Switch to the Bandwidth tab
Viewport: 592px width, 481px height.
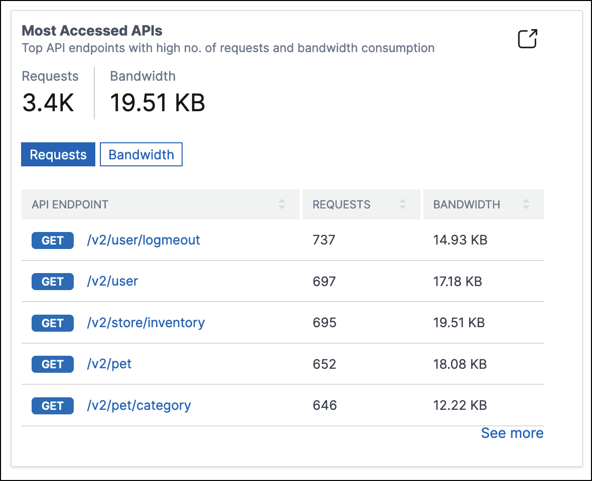coord(141,154)
